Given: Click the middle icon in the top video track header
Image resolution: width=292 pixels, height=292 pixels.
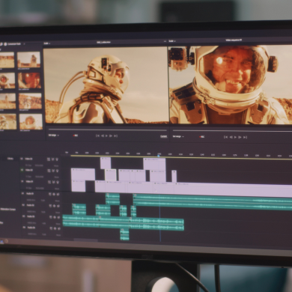Looking at the screenshot, I should (x=53, y=159).
